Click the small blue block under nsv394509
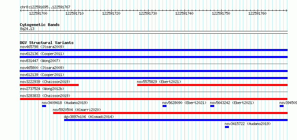 [x=282, y=106]
